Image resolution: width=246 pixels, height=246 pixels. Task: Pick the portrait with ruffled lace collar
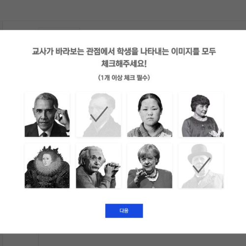pos(47,166)
